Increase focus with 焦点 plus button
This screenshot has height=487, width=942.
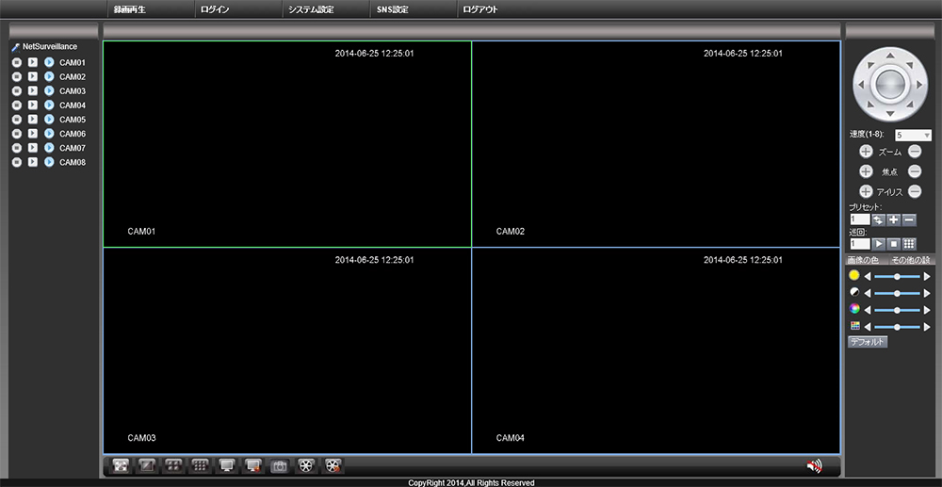(x=866, y=171)
